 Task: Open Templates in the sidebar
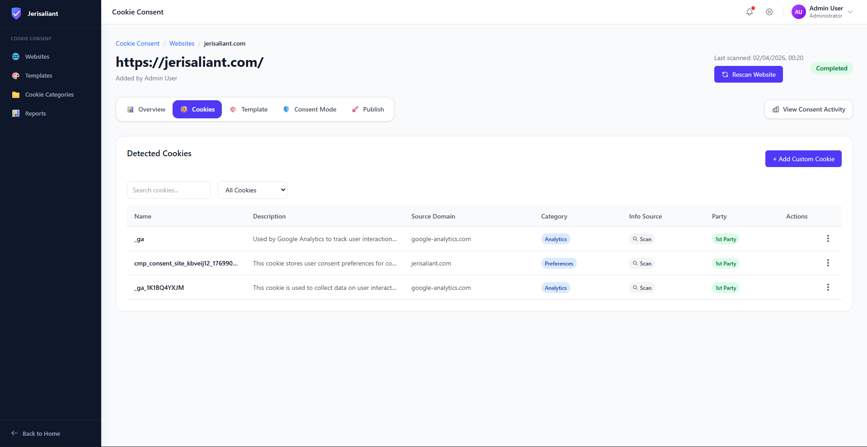click(x=38, y=76)
